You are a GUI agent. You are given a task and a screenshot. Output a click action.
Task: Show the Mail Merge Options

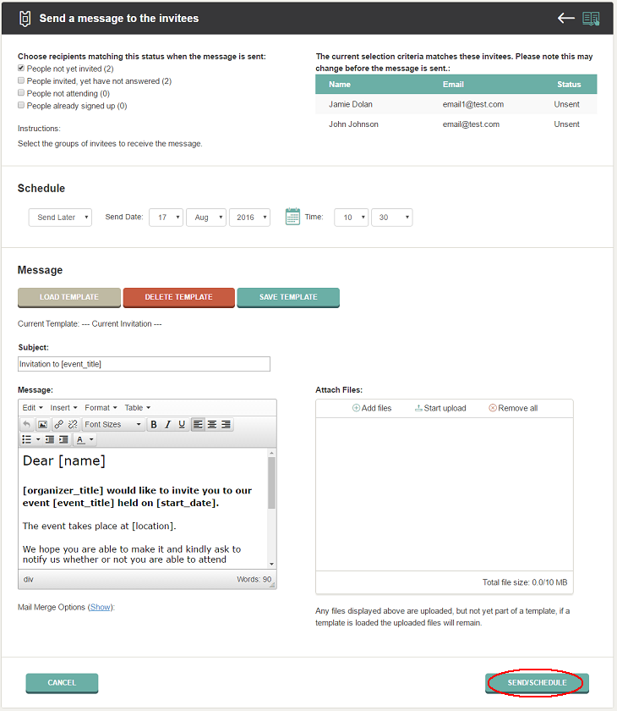[100, 607]
